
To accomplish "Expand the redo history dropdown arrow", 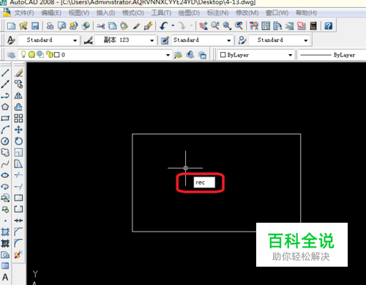I will (x=191, y=26).
